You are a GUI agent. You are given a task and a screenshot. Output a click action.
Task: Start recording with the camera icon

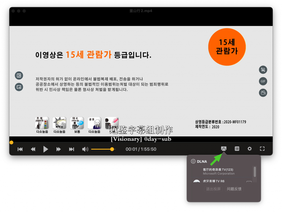(263, 93)
